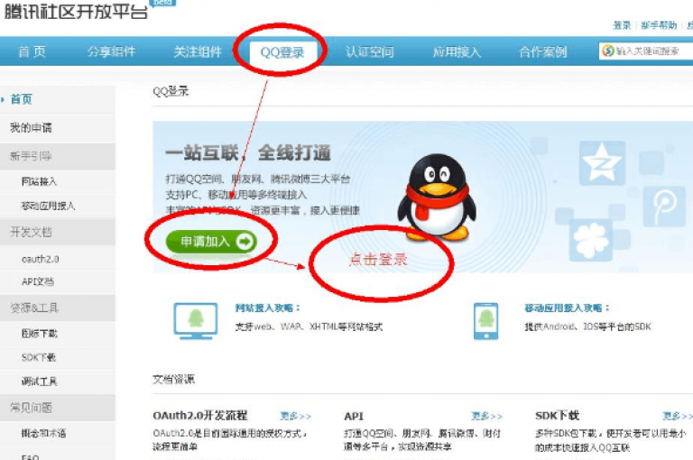Click the Qzone star icon in banner
Image resolution: width=693 pixels, height=460 pixels.
(x=602, y=162)
